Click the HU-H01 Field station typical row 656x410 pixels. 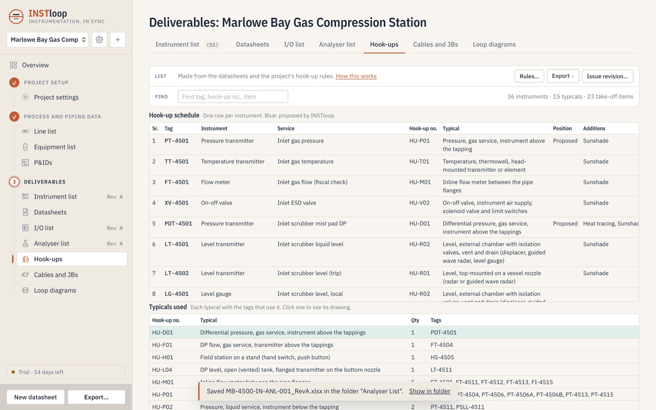click(x=394, y=357)
